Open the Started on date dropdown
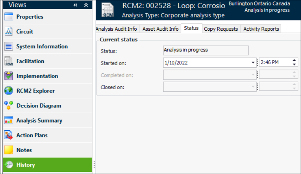Image resolution: width=301 pixels, height=174 pixels. pos(253,63)
